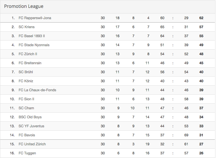Select the FC Breitenrain team name
216x158 pixels.
(x=30, y=63)
